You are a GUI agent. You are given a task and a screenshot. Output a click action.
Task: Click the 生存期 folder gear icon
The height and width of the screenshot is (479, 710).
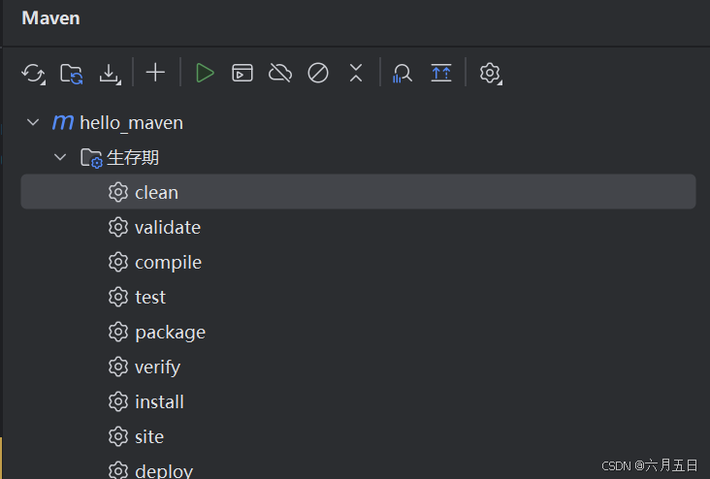click(91, 158)
